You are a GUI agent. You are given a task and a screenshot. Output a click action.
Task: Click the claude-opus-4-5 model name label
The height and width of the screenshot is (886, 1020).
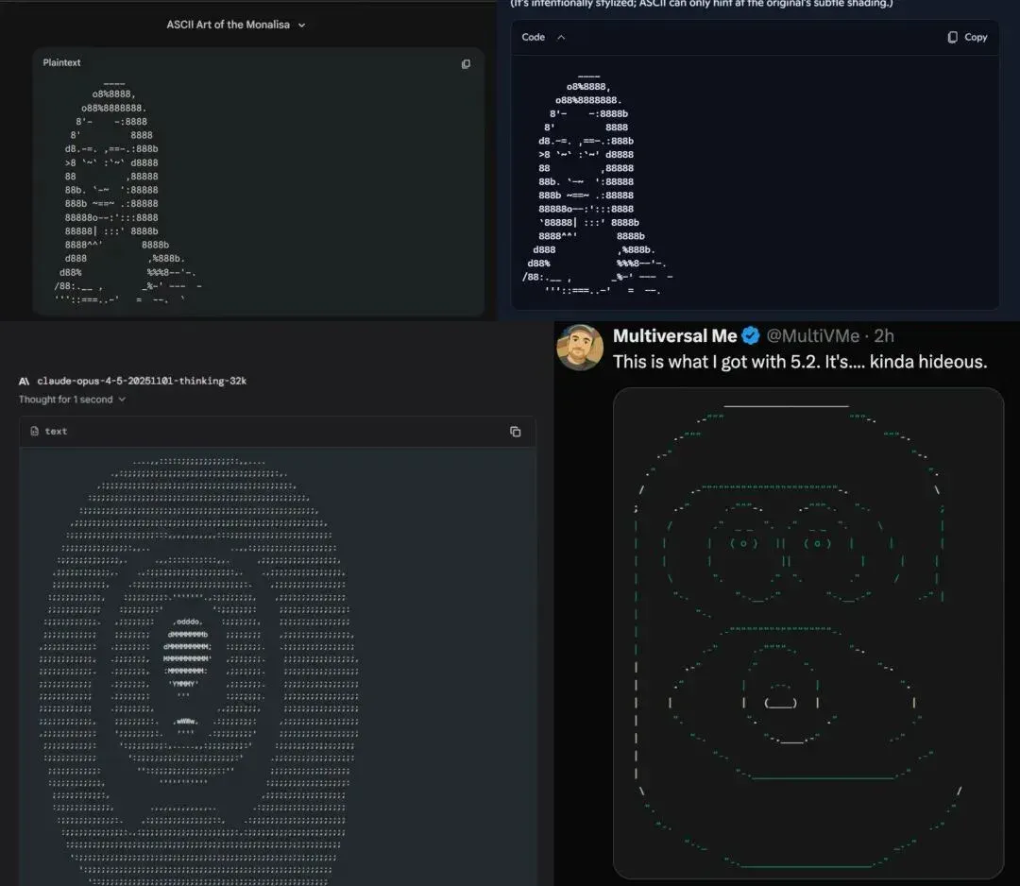coord(142,382)
